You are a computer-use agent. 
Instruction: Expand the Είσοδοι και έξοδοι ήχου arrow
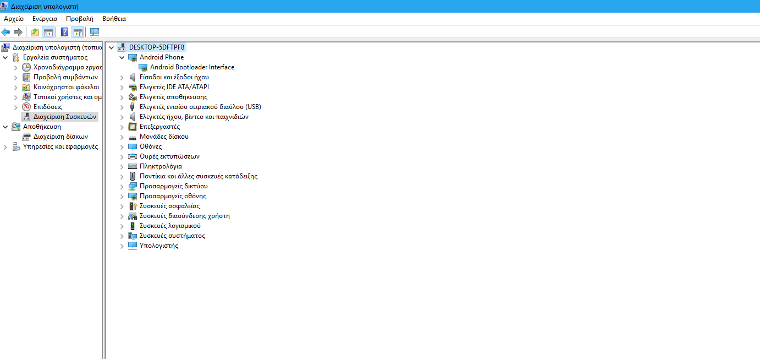[122, 77]
